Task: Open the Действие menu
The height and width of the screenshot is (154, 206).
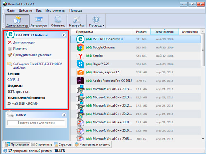Action: [25, 10]
